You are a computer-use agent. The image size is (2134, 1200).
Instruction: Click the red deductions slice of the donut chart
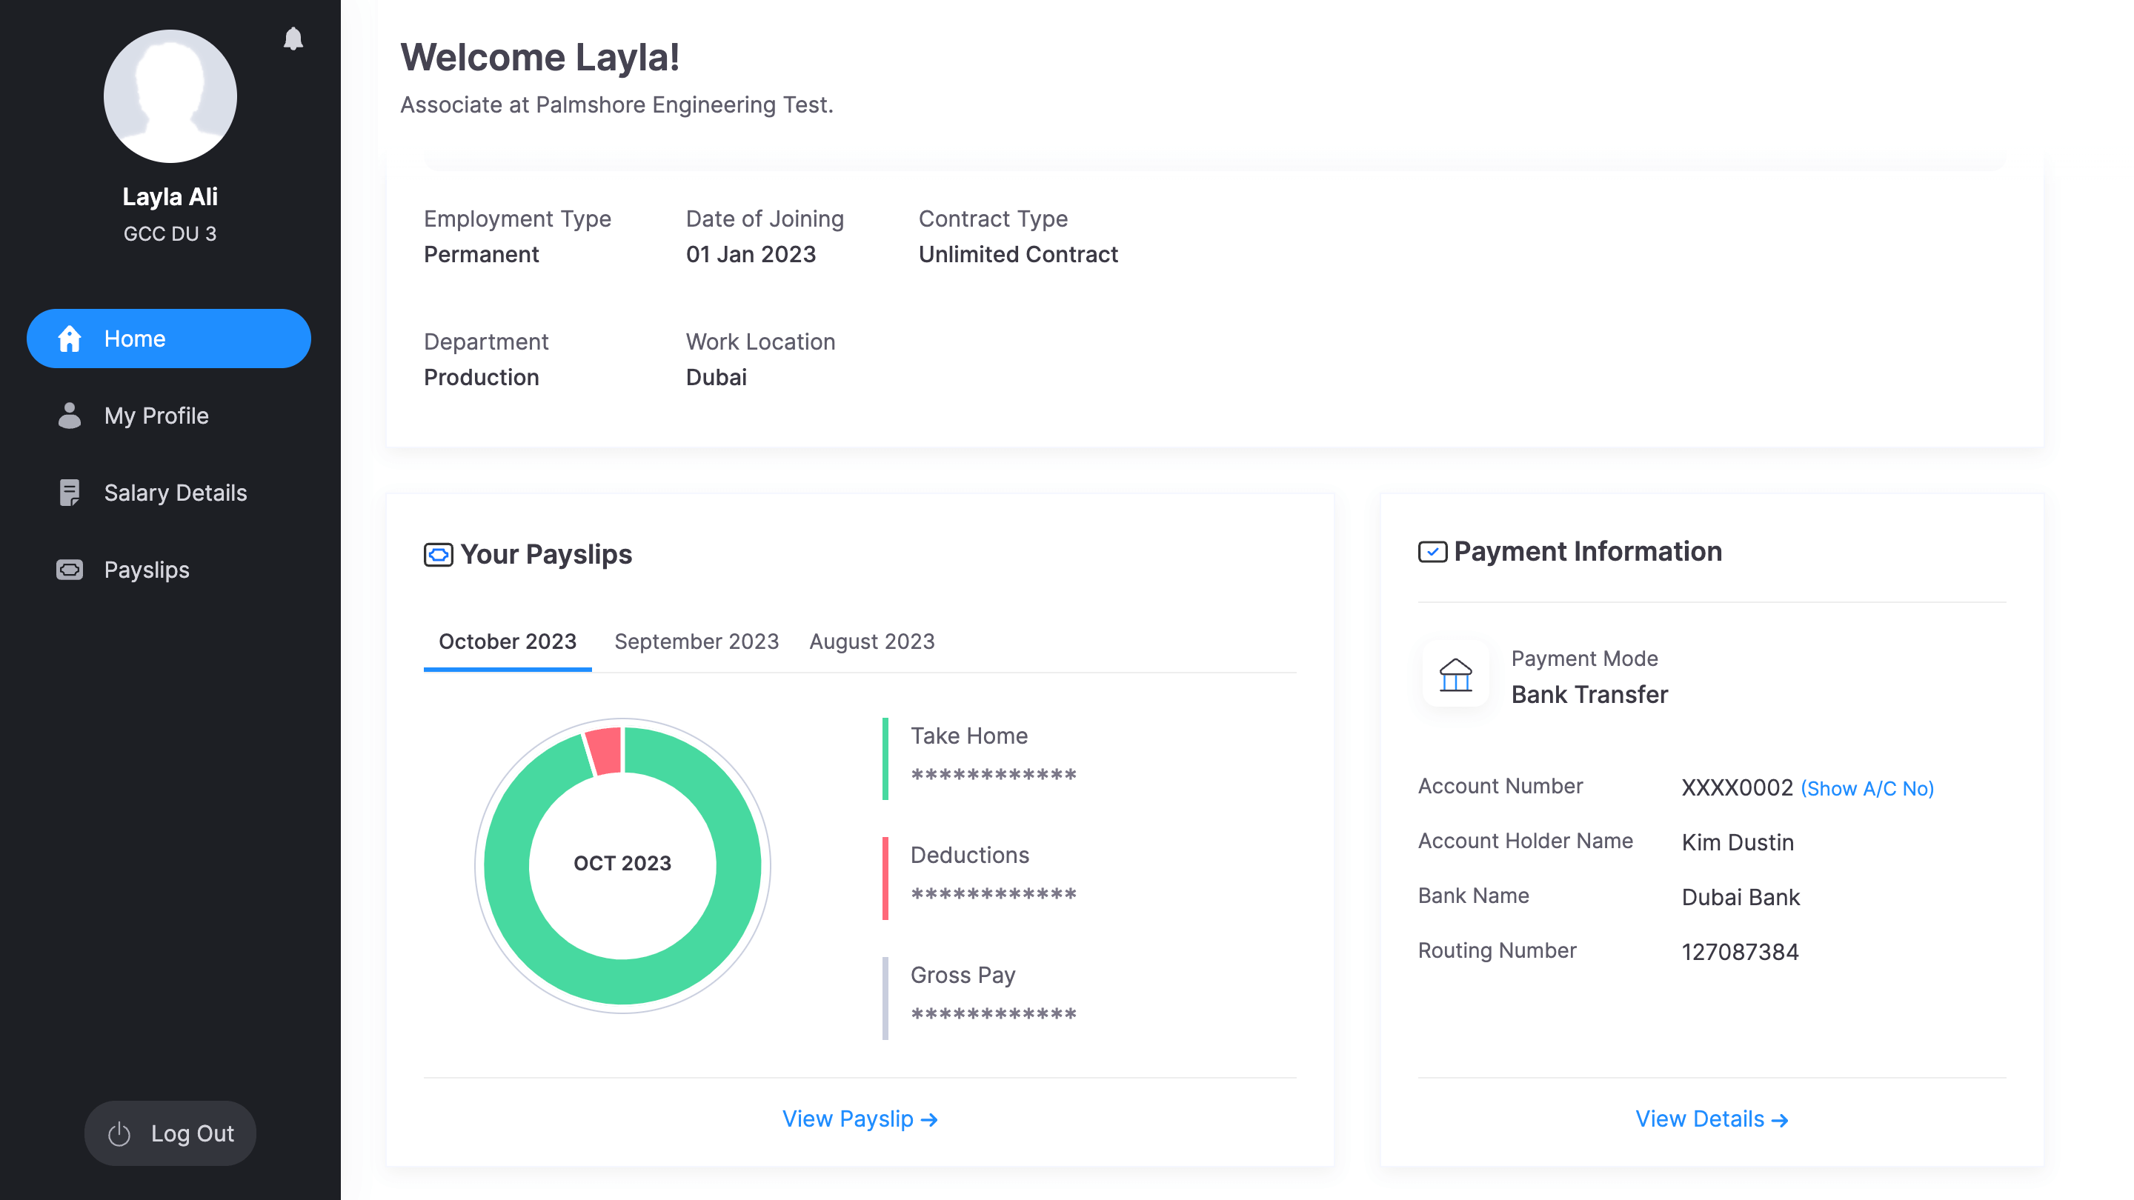(605, 750)
